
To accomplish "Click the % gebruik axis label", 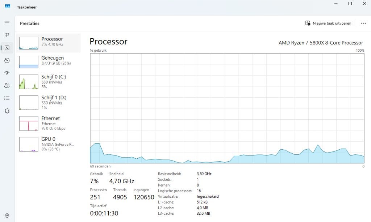I will (98, 51).
